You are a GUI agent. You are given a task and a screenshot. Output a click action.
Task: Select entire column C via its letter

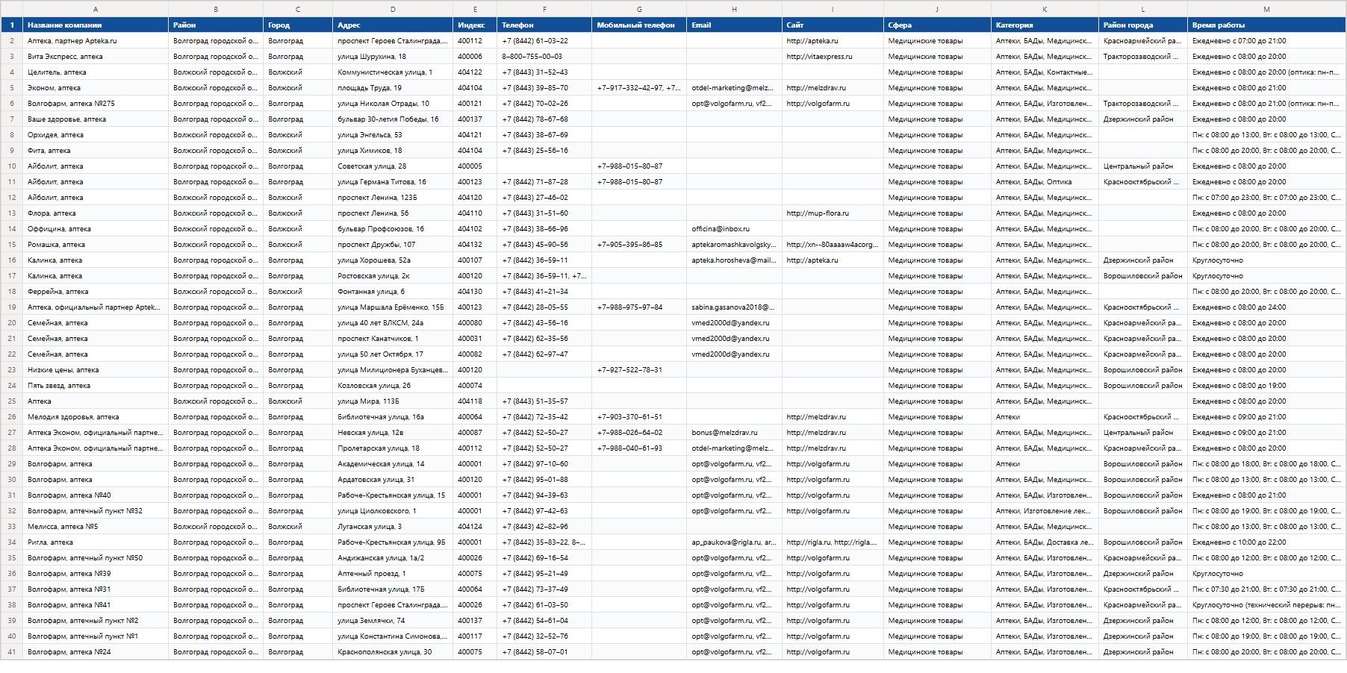click(298, 9)
